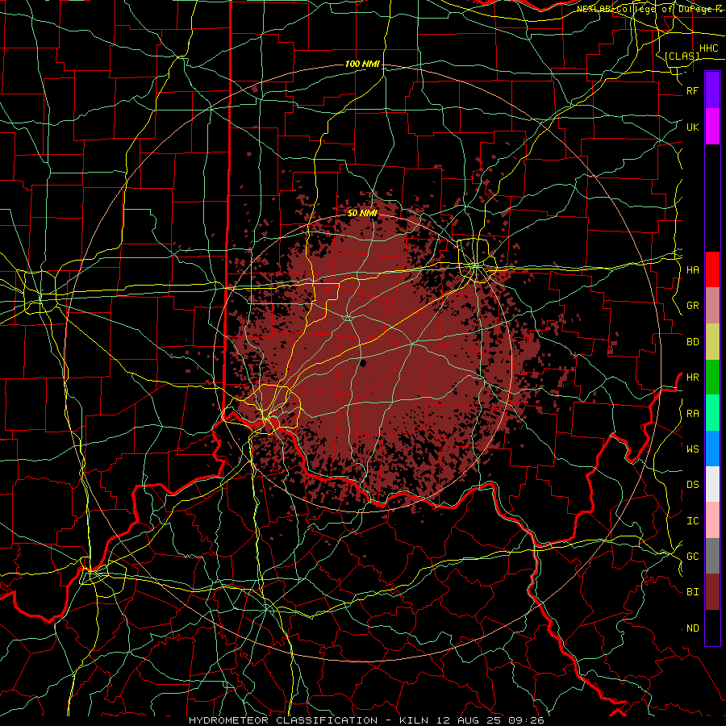
Task: Click the magenta UK legend color block
Action: (x=712, y=127)
